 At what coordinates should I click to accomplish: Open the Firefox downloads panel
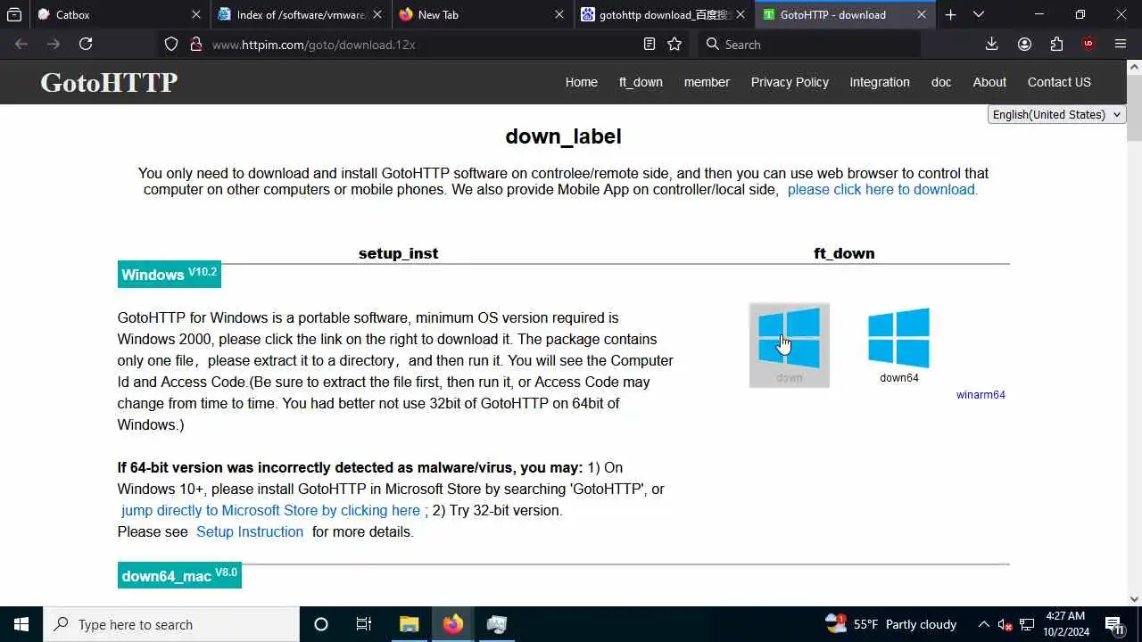[991, 44]
